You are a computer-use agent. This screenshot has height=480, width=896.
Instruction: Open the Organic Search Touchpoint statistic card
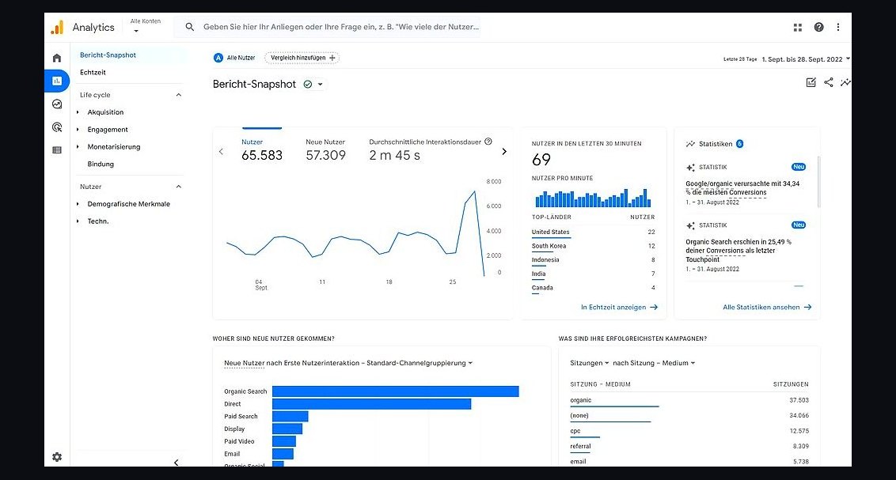tap(746, 248)
